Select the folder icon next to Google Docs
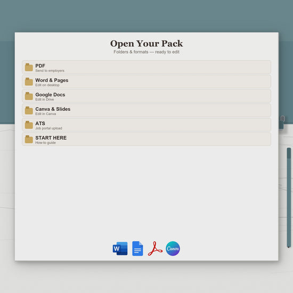The image size is (293, 293). (x=29, y=96)
